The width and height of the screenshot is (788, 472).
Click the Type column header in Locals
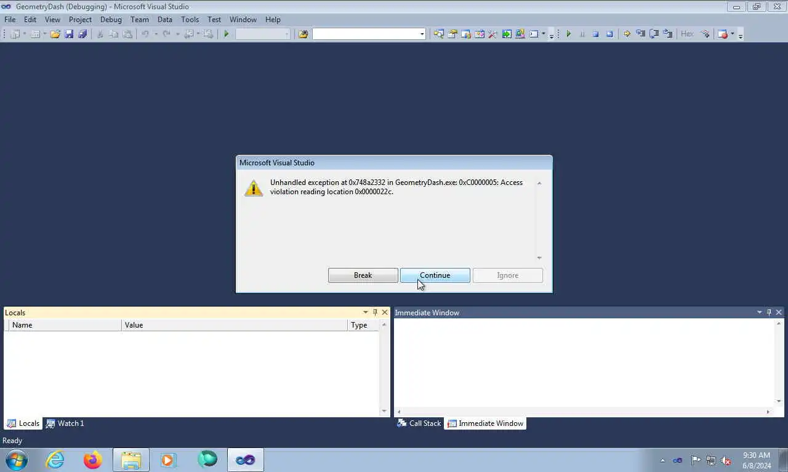(363, 325)
